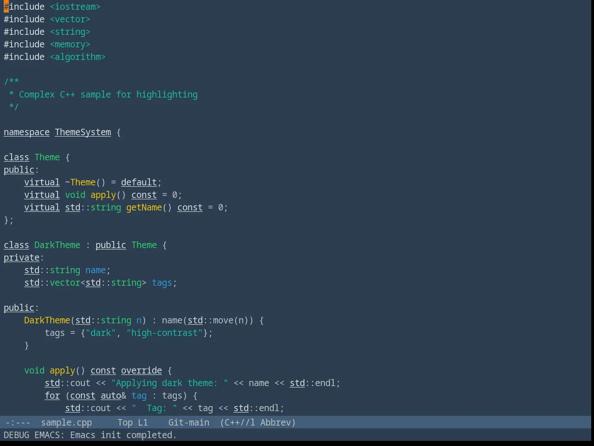Viewport: 594px width, 446px height.
Task: Click 'vector' in std::vector<std::string>
Action: (65, 282)
